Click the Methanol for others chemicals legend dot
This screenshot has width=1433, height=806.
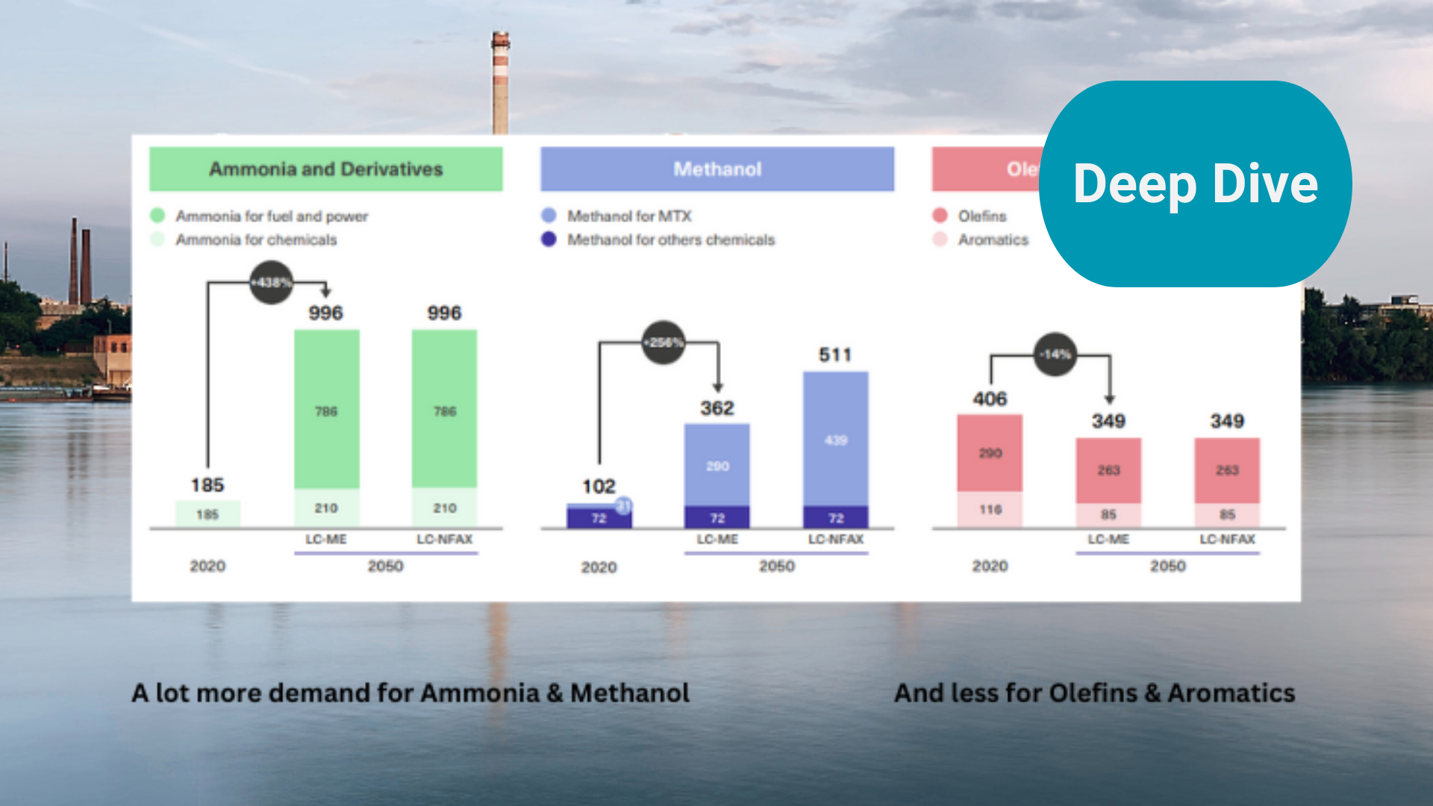(x=549, y=240)
